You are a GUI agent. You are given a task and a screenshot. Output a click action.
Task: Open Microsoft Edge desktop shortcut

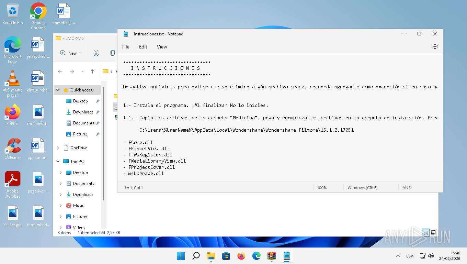[x=13, y=50]
